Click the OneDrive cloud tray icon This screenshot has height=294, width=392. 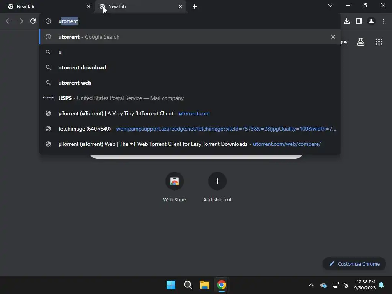pyautogui.click(x=323, y=285)
